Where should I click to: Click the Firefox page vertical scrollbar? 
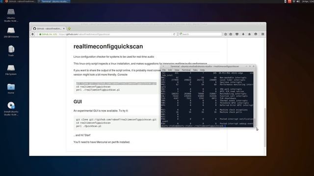(265, 128)
